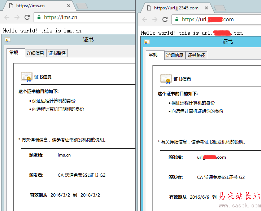Viewport: 261px width, 211px height.
Task: Select the https://url.jj2345.com browser tab
Action: 177,8
